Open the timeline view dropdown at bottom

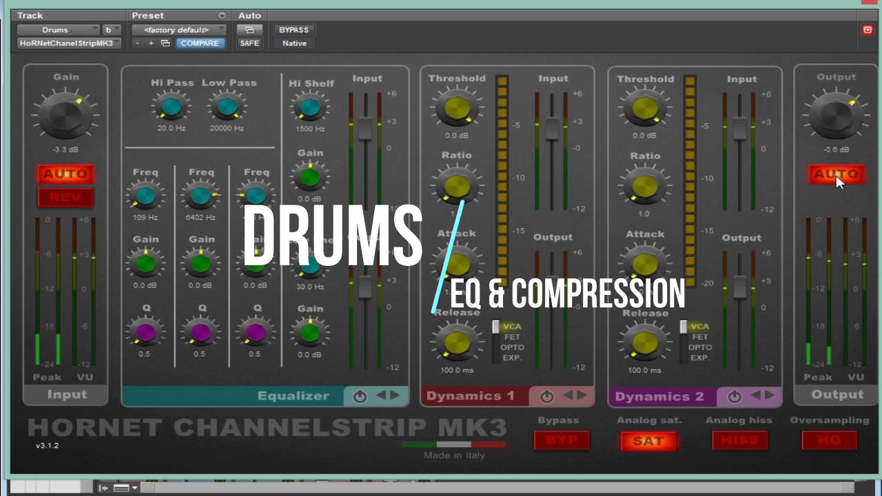click(125, 488)
